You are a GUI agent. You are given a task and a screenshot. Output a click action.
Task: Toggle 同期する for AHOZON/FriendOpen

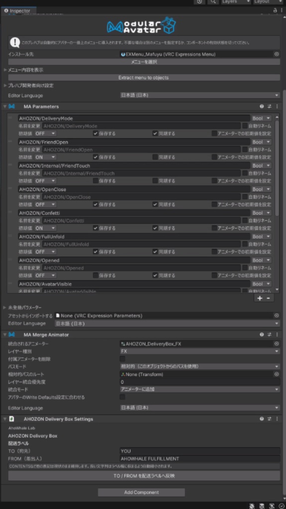click(x=155, y=157)
